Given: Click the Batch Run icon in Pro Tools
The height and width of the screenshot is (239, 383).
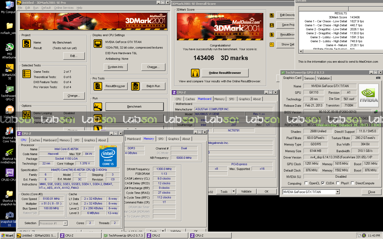Looking at the screenshot, I should click(135, 86).
